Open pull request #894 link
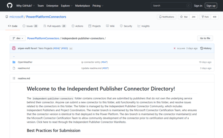 [56, 49]
